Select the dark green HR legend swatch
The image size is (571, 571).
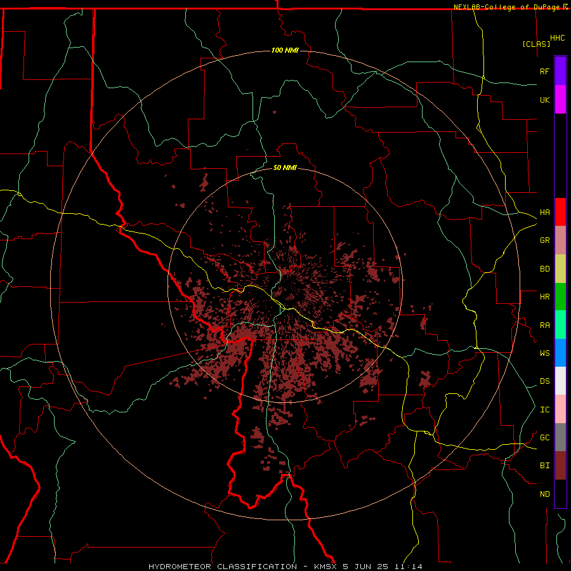pos(560,297)
